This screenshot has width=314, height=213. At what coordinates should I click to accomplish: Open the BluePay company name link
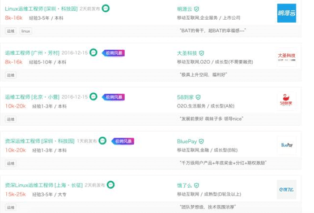(187, 141)
